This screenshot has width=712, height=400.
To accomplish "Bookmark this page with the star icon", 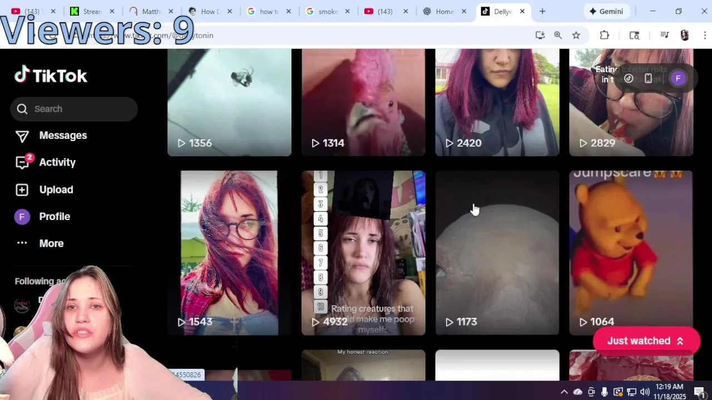I will point(576,35).
